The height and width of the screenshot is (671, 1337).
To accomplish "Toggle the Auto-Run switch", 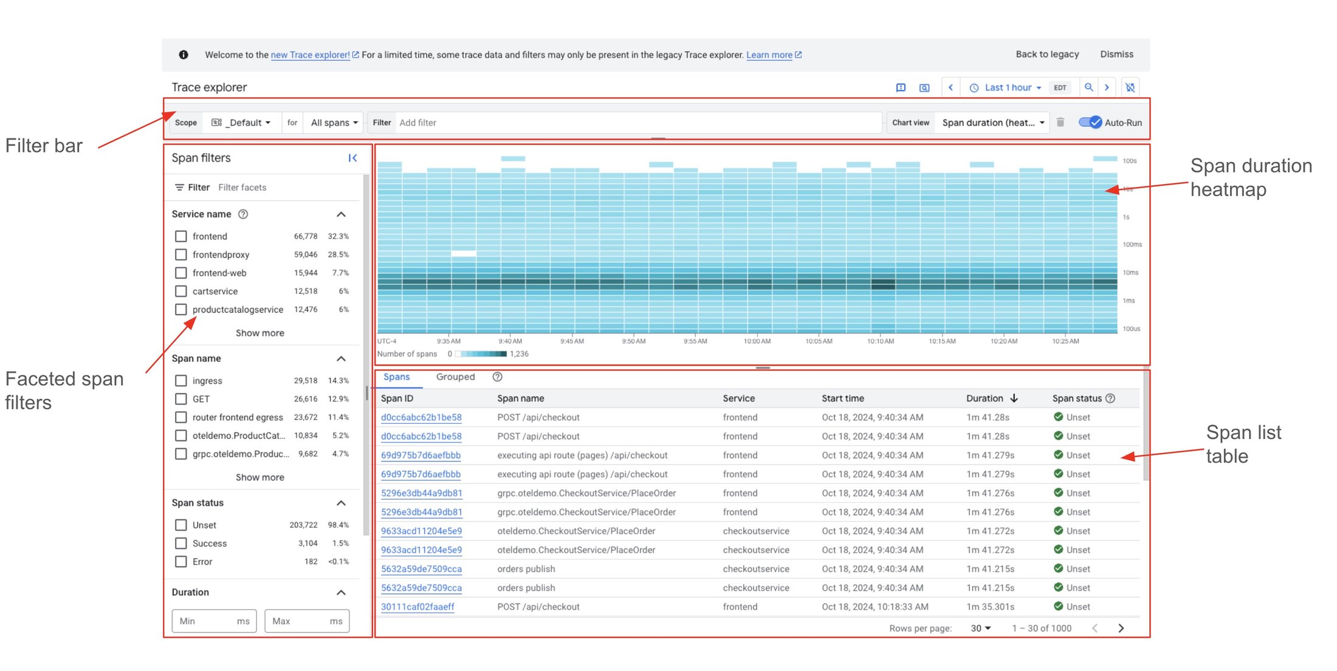I will click(1090, 123).
